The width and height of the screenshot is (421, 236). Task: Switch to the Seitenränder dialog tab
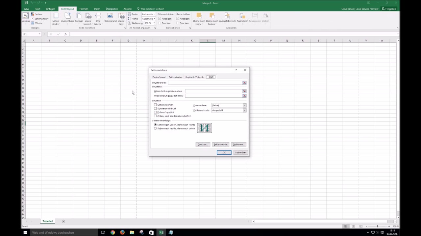point(175,77)
